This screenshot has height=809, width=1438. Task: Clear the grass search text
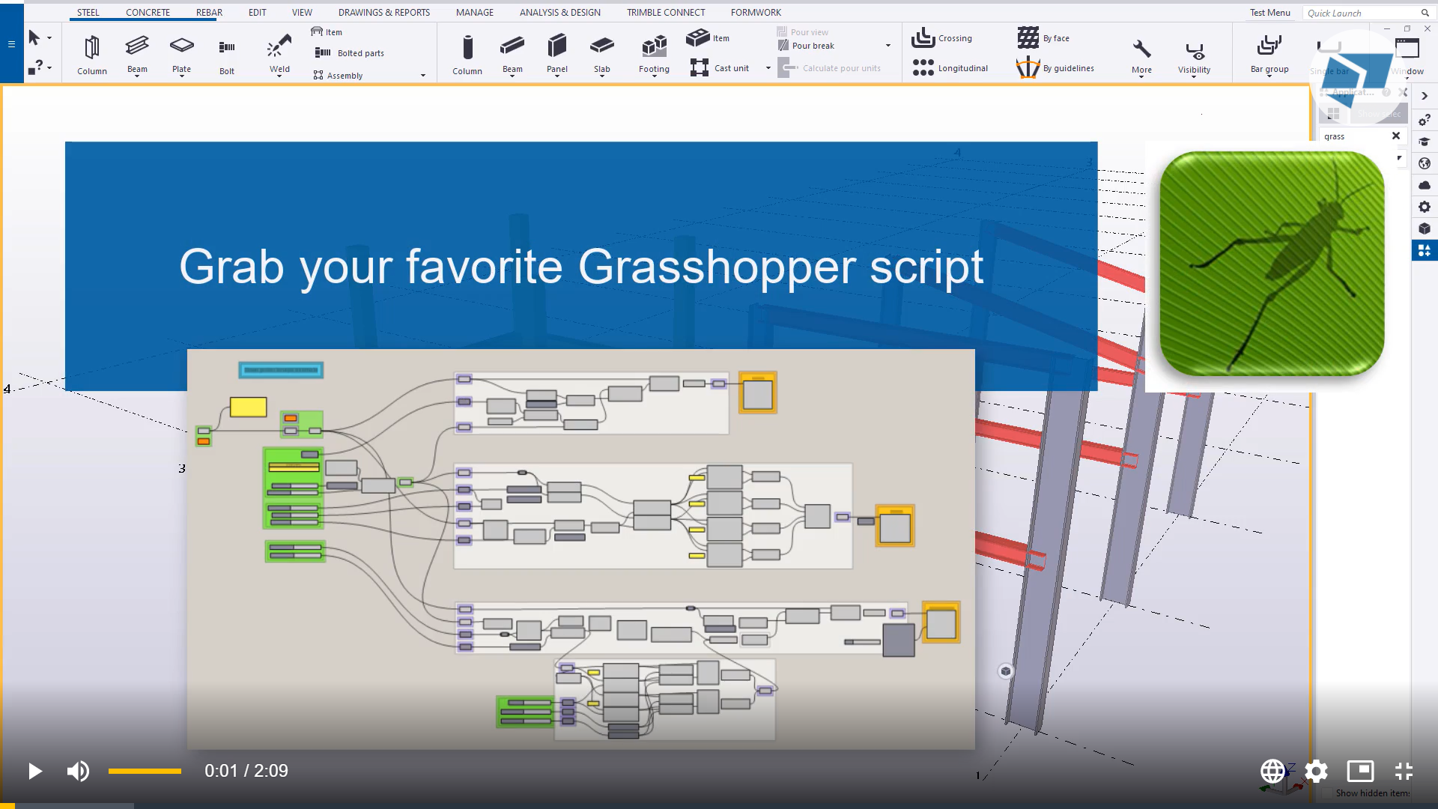coord(1396,136)
